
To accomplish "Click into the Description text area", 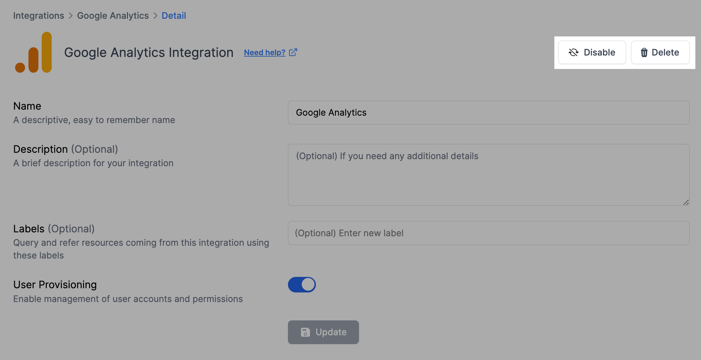I will pyautogui.click(x=488, y=175).
